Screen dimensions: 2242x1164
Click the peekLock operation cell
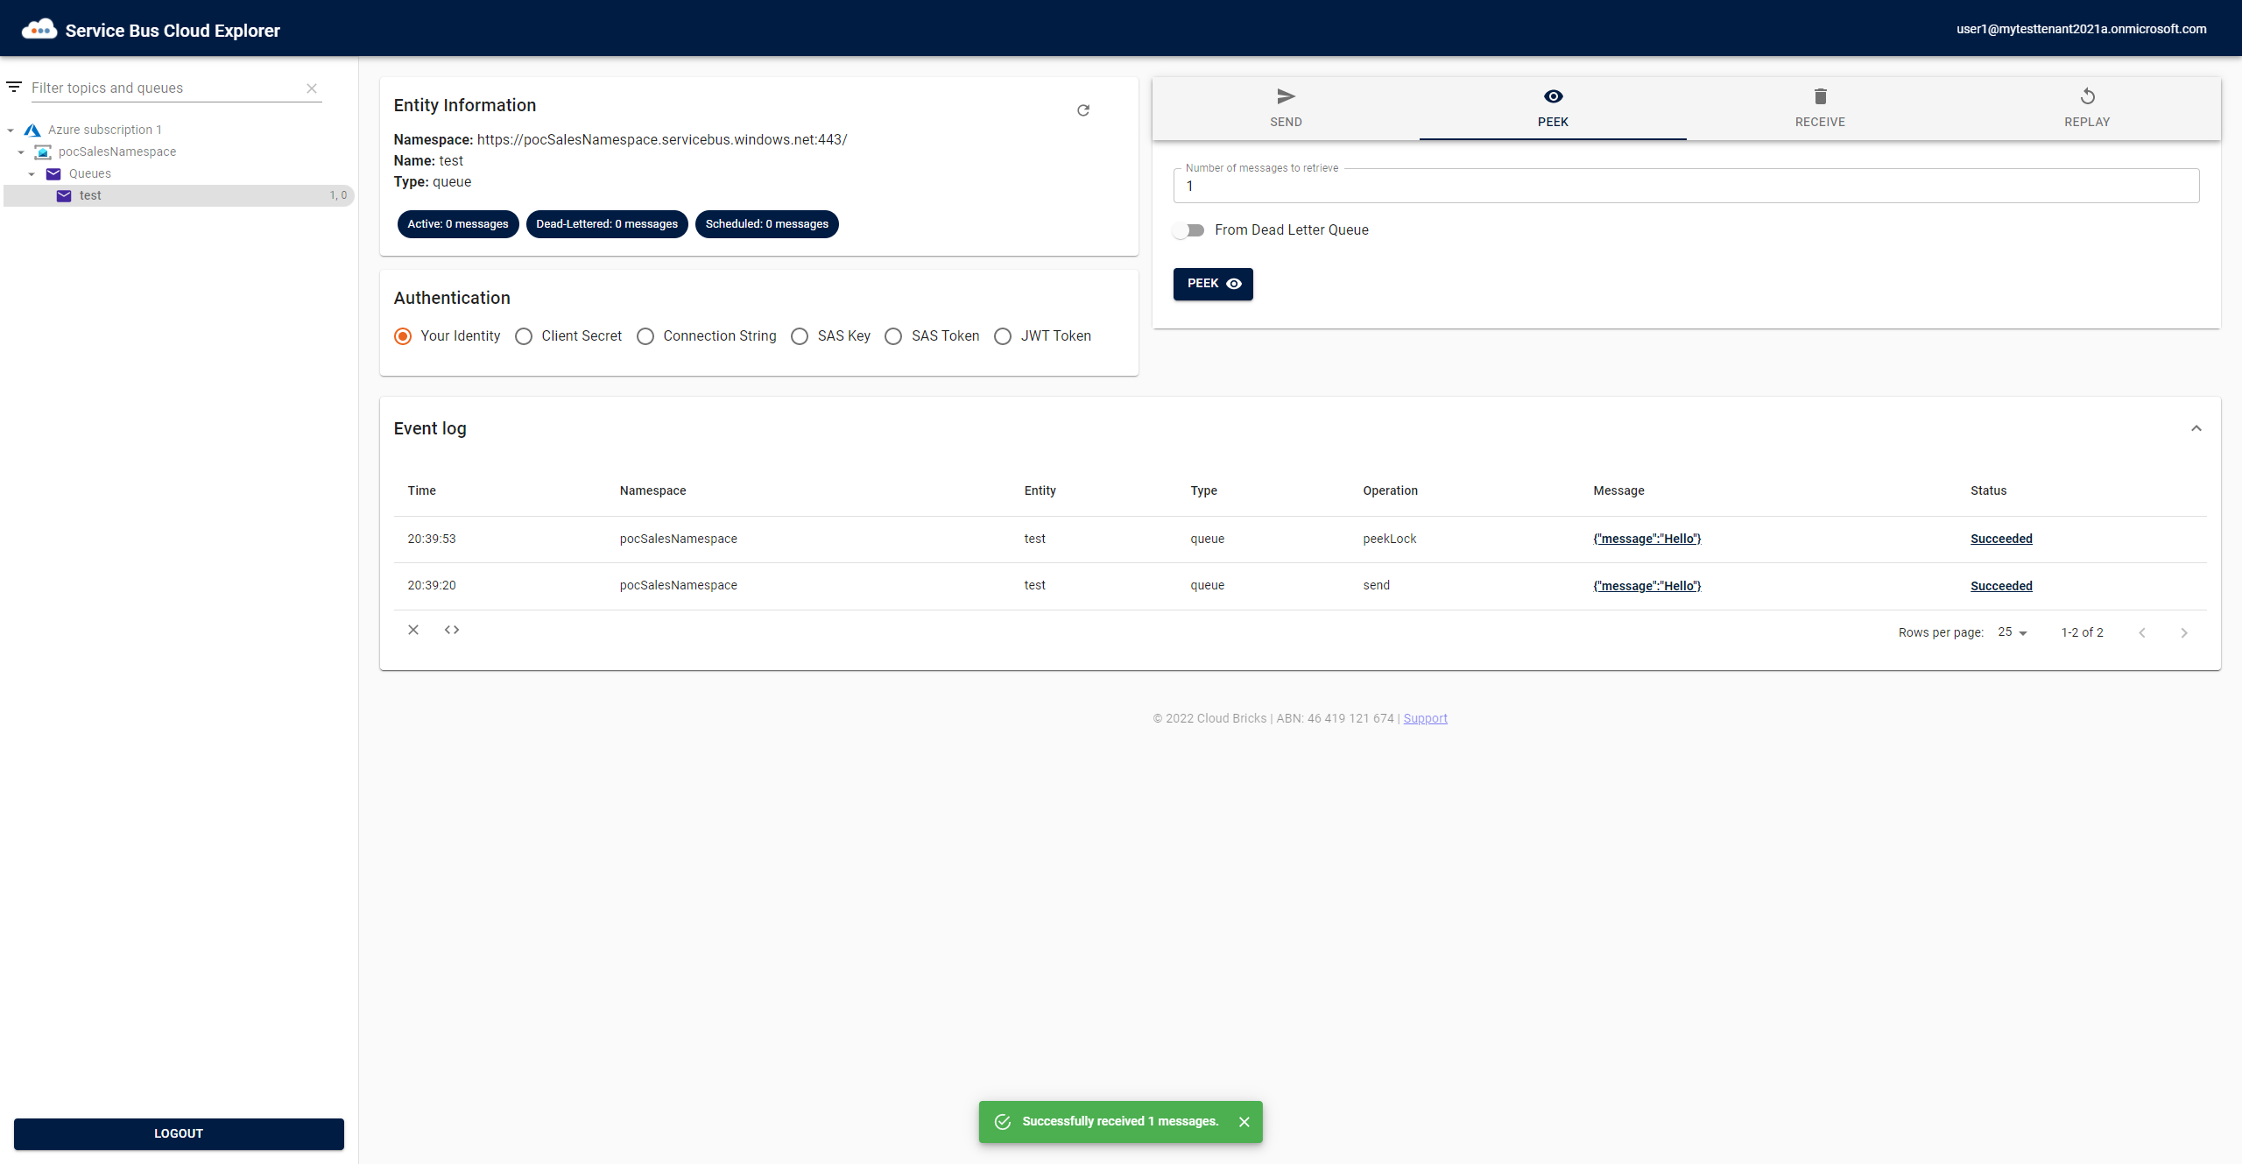tap(1389, 539)
